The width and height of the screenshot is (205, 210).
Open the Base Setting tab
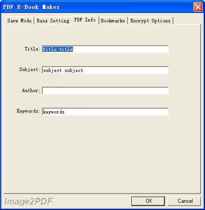(53, 21)
